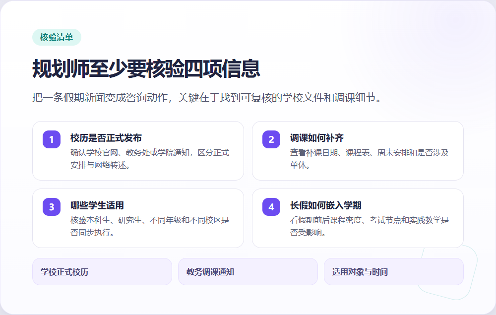Open the 长假如何嵌入学期 card title
The image size is (496, 315).
(325, 205)
